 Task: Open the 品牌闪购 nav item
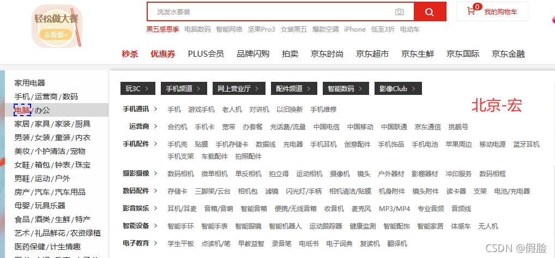coord(253,54)
